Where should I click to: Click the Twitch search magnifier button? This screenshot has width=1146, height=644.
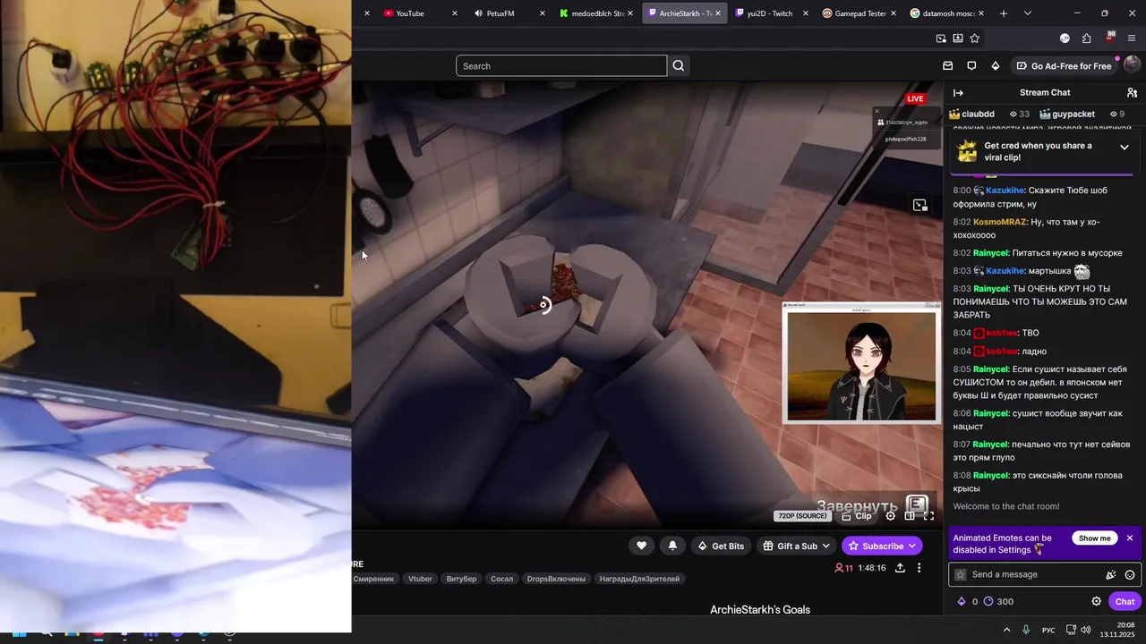pyautogui.click(x=679, y=65)
